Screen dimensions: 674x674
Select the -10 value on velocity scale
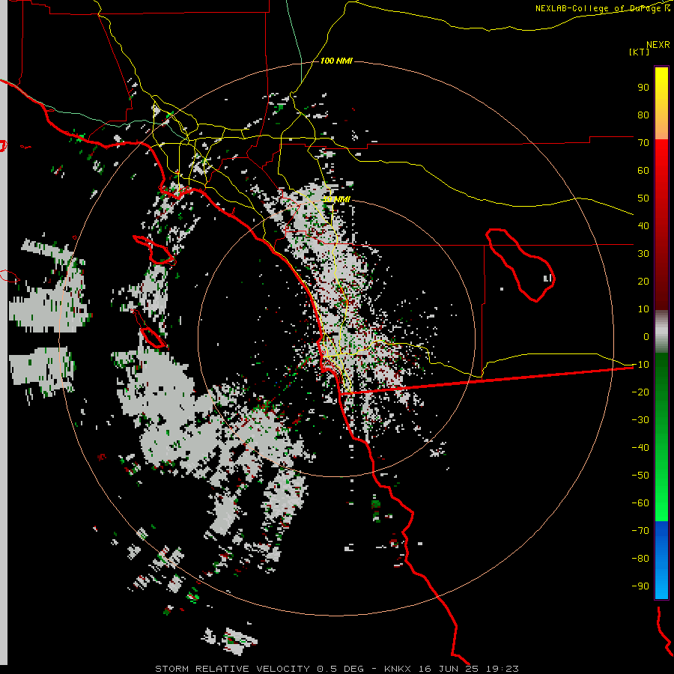point(640,365)
